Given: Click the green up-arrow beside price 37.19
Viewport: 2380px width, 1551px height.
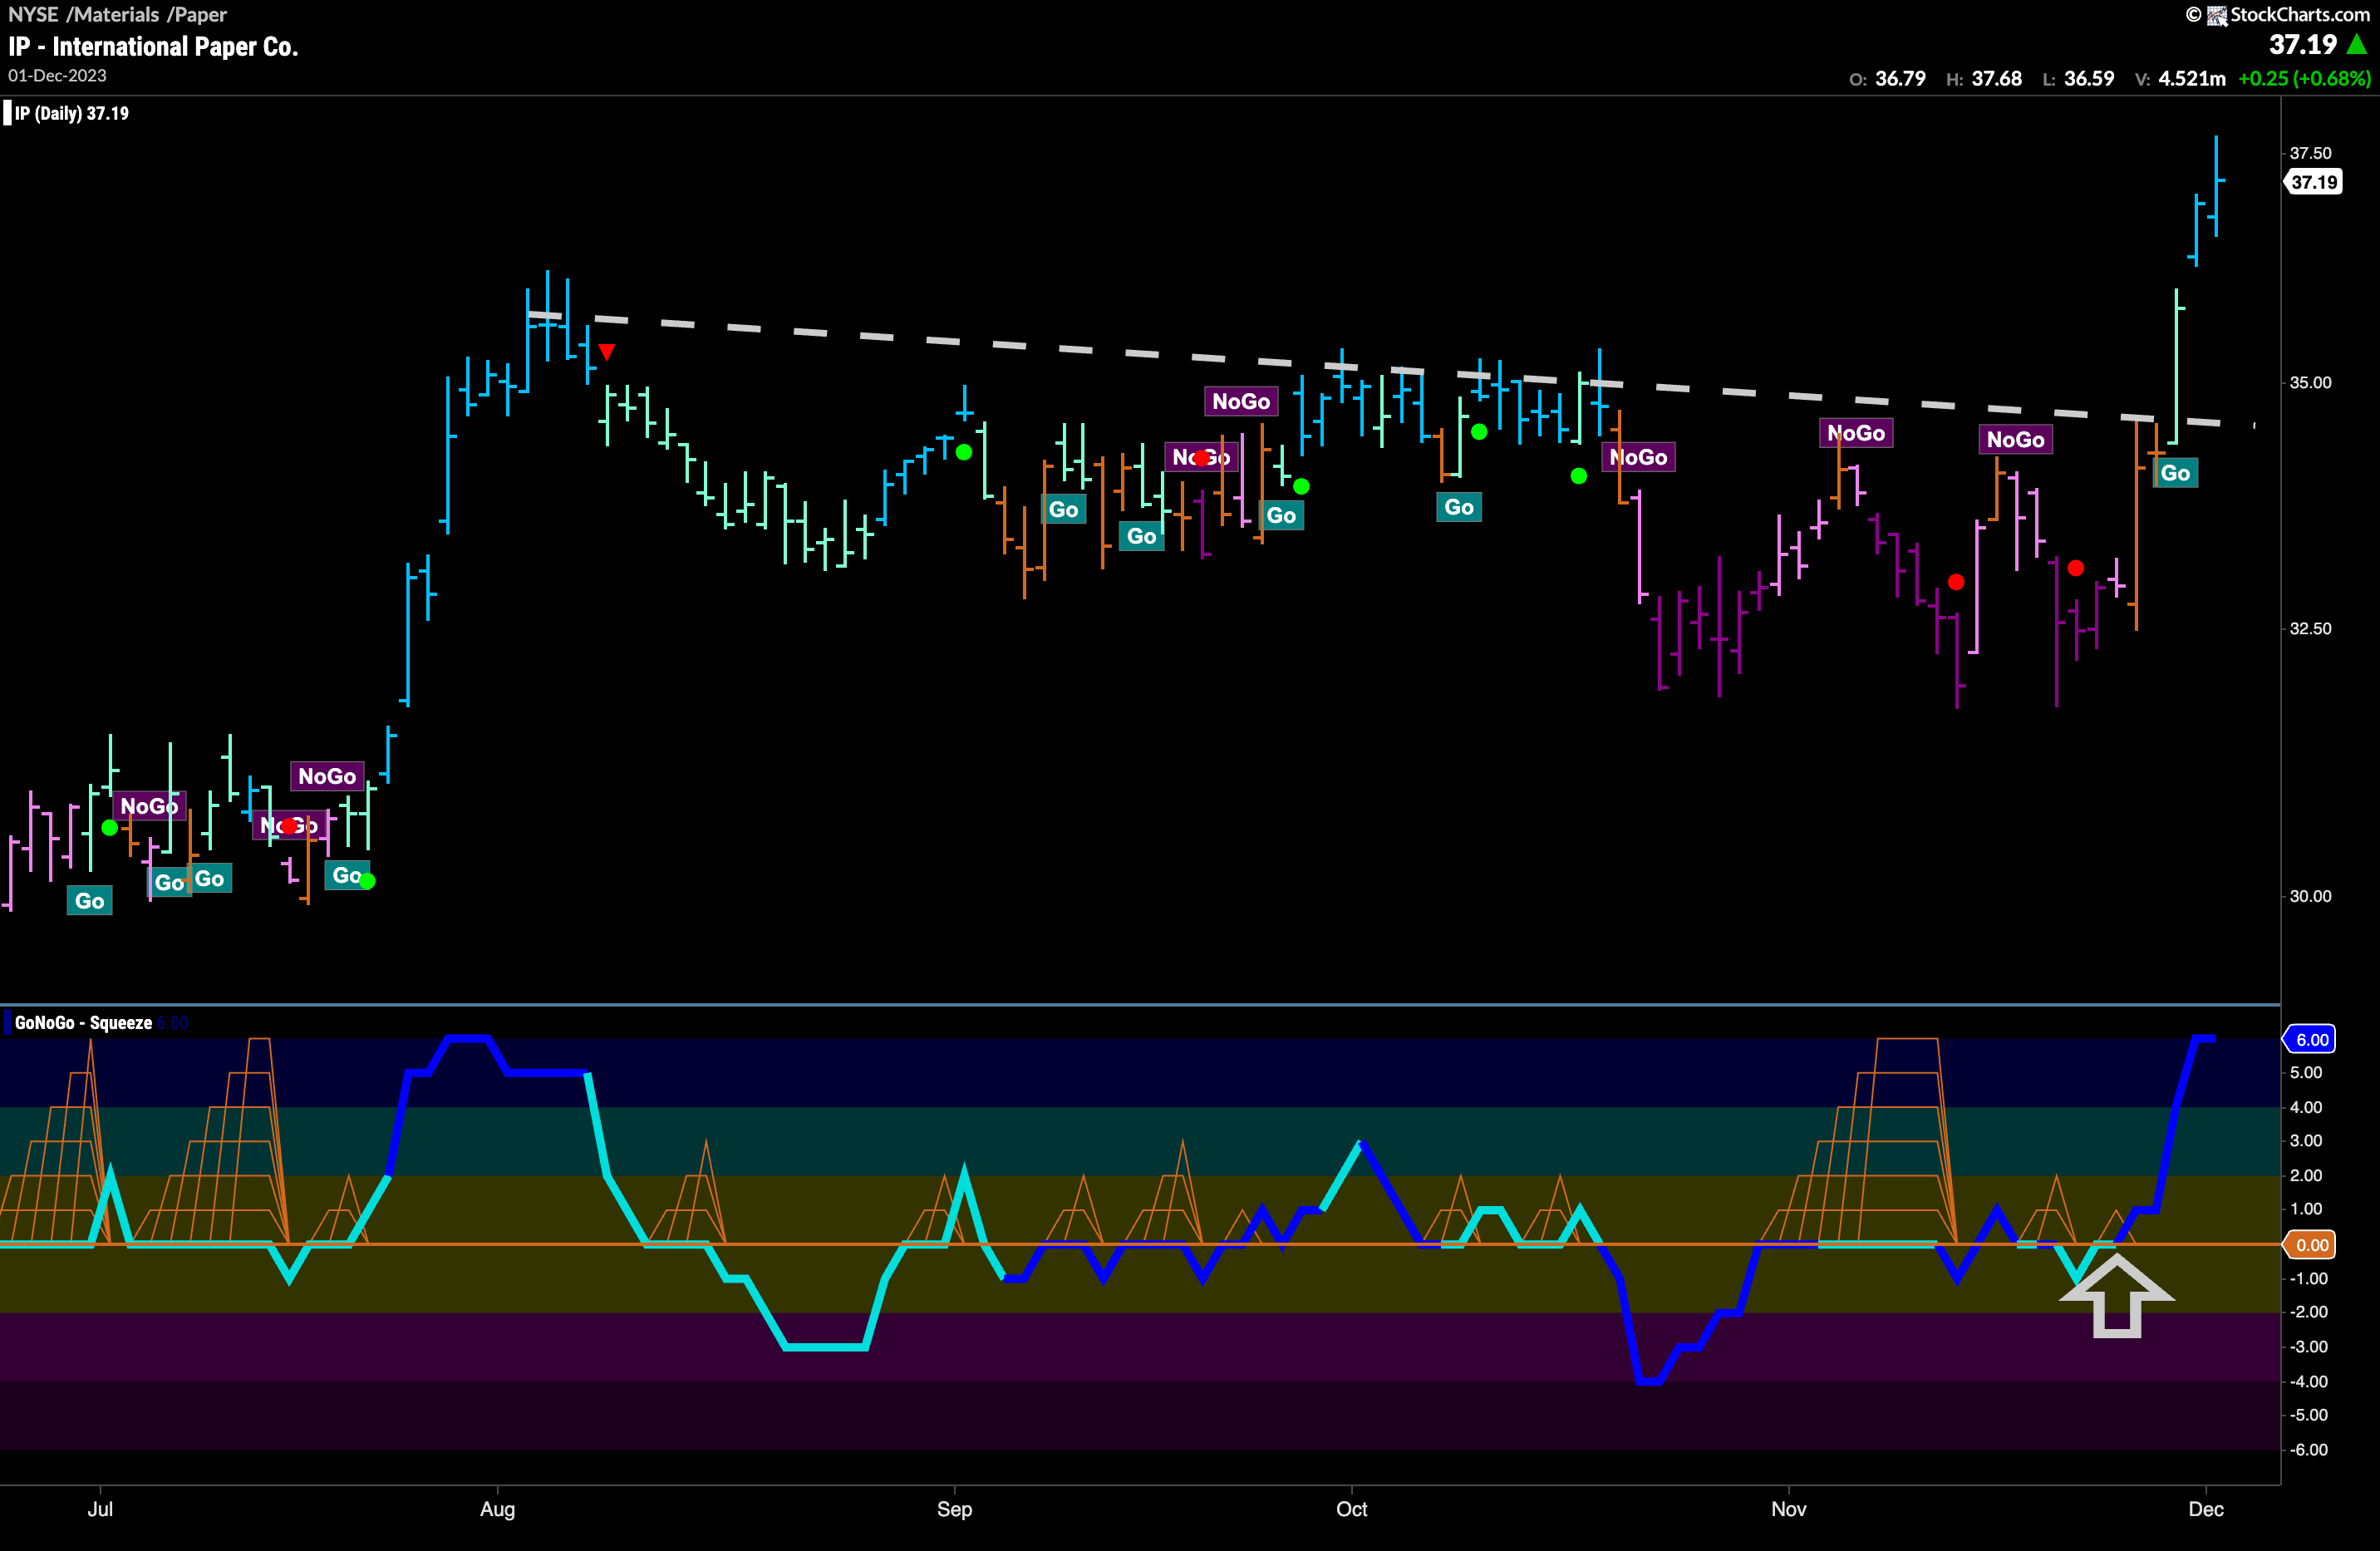Looking at the screenshot, I should (2358, 45).
